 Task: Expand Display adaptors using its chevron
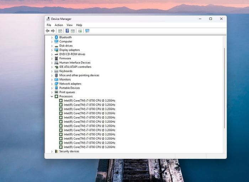tap(52, 50)
